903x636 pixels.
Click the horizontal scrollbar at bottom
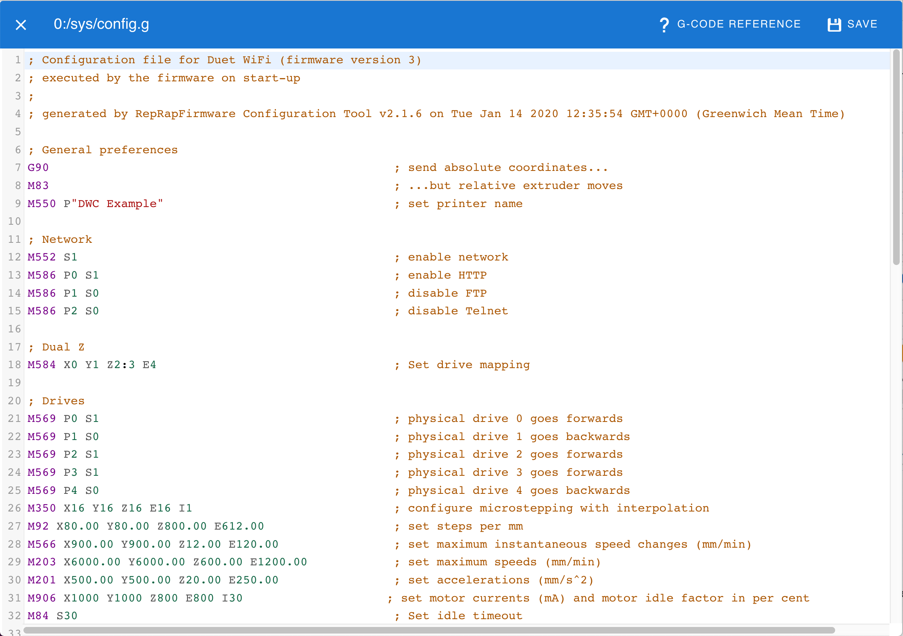click(429, 630)
